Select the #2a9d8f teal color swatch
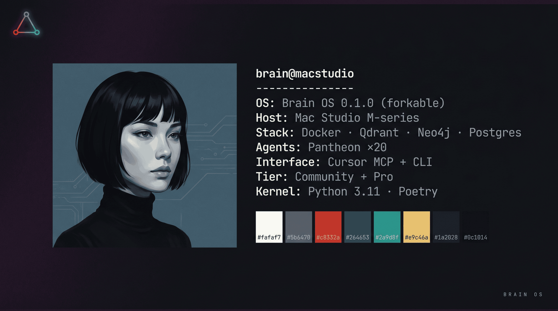The height and width of the screenshot is (311, 558). click(x=387, y=227)
